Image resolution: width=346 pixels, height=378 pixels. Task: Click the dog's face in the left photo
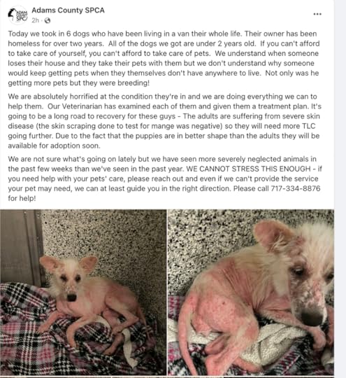click(x=69, y=287)
